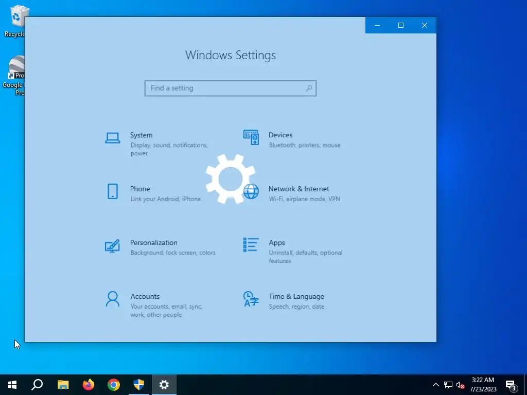Screen dimensions: 527x395
Task: Open the taskbar clock showing 3:22 AM
Action: tap(483, 385)
